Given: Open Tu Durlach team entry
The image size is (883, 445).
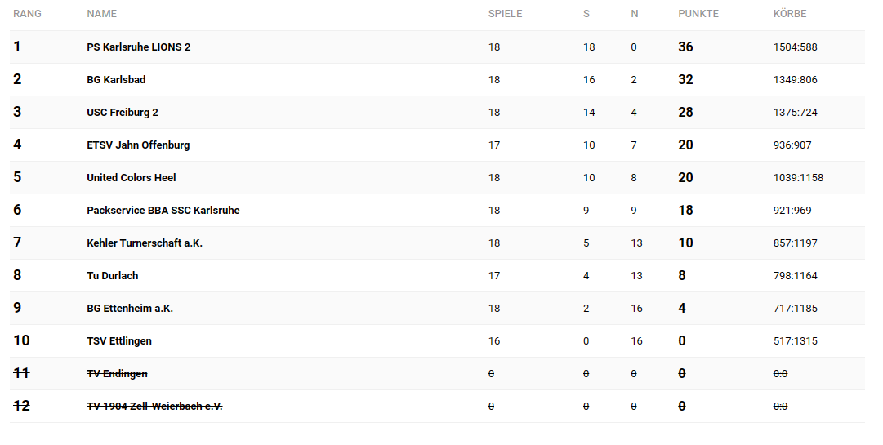Looking at the screenshot, I should pyautogui.click(x=113, y=276).
